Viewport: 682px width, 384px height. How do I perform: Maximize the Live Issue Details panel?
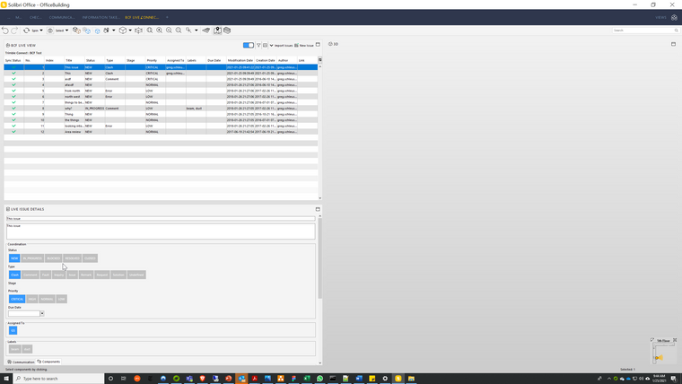coord(318,209)
